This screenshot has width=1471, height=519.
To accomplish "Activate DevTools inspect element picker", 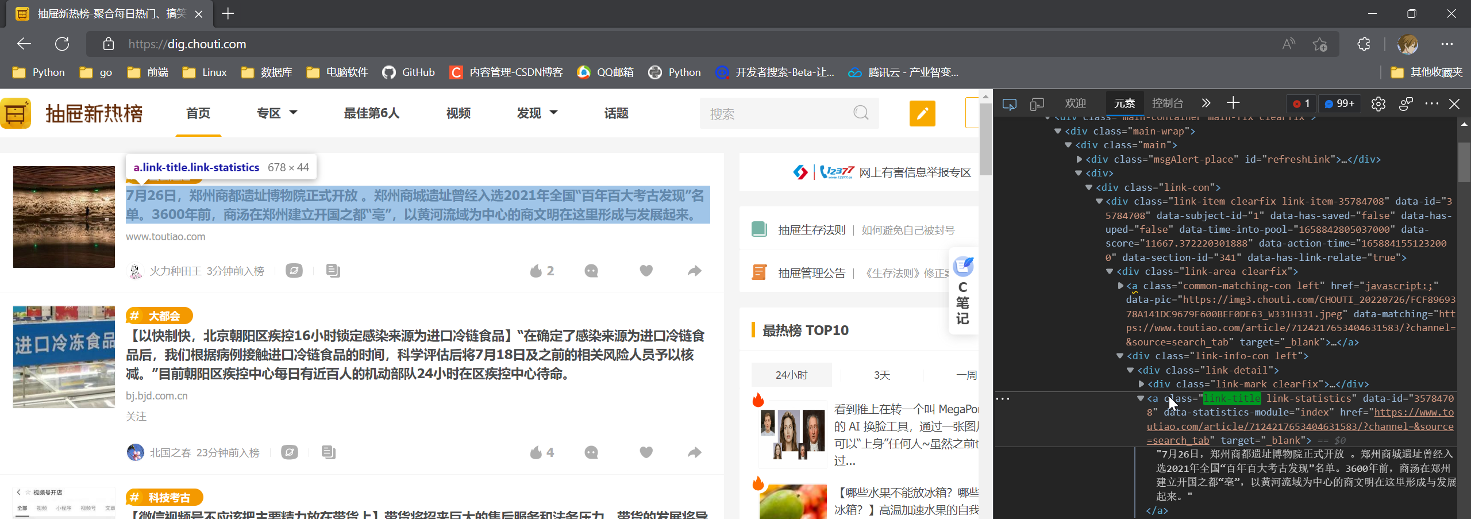I will coord(1010,104).
